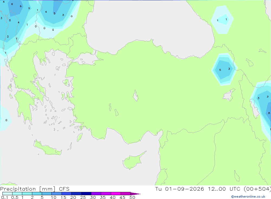Click the '(00+504)' forecast offset text

coord(257,189)
